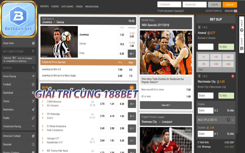The image size is (245, 153).
Task: Click the forgot password link
Action: pyautogui.click(x=179, y=11)
